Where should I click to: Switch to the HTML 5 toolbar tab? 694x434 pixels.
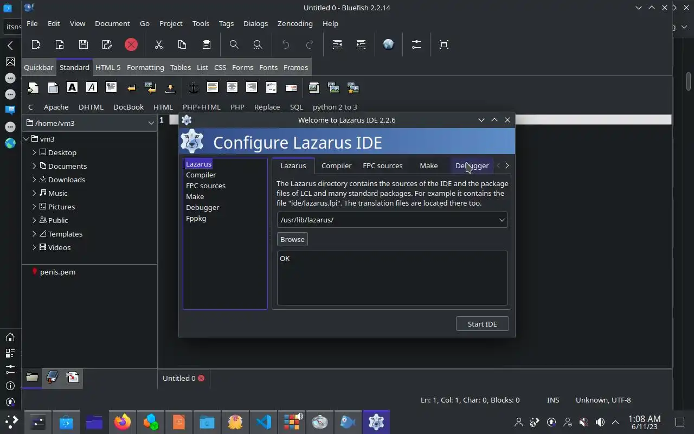(108, 67)
